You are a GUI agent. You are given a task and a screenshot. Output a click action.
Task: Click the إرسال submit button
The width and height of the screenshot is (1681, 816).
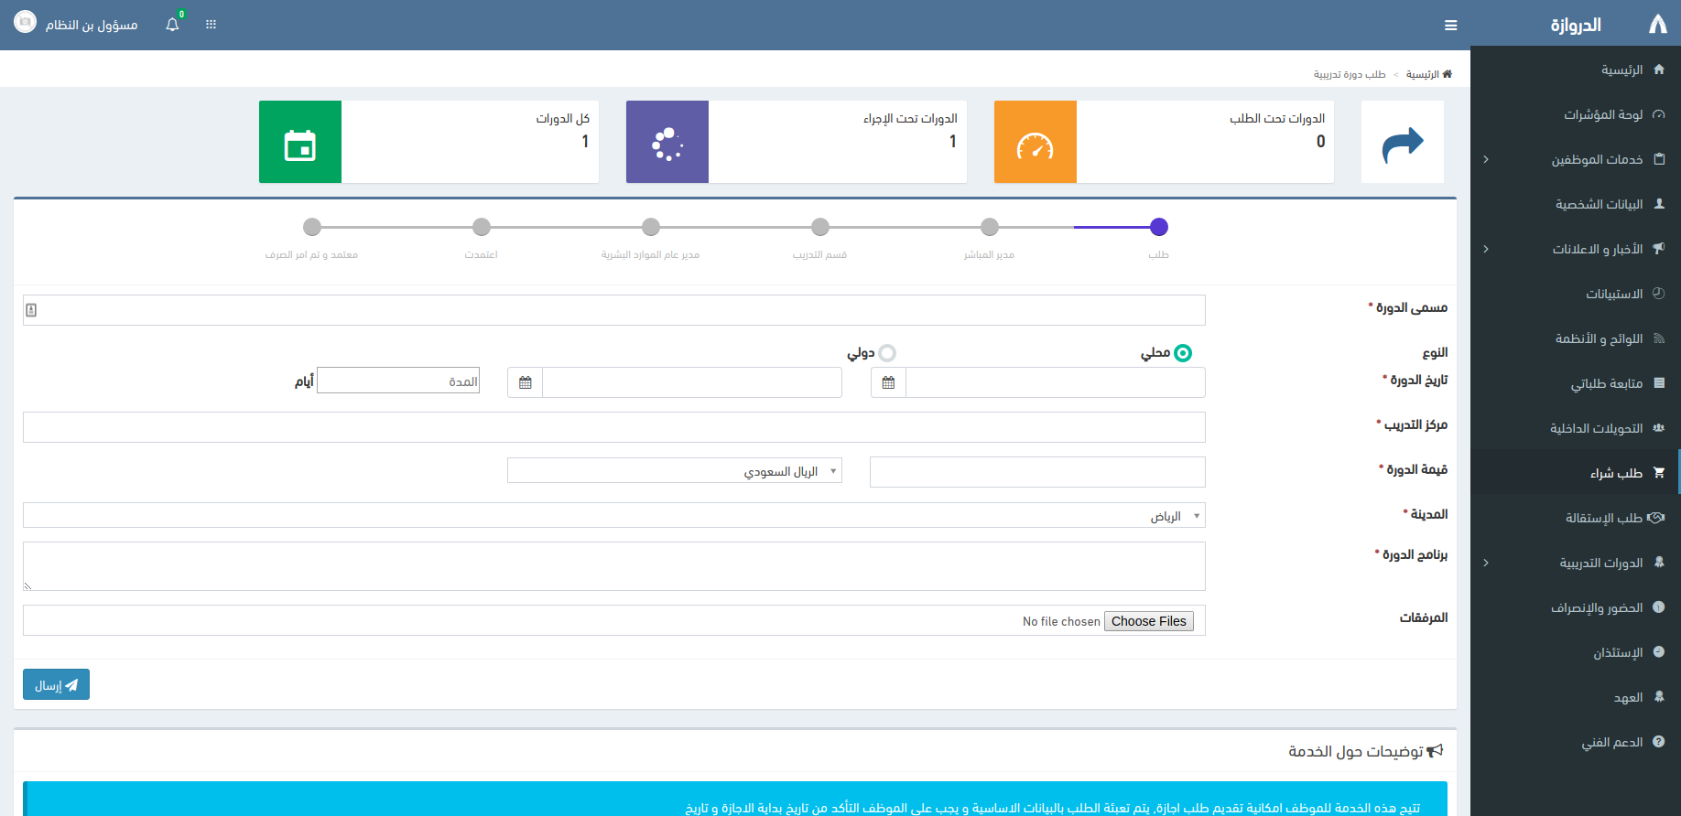pyautogui.click(x=56, y=685)
